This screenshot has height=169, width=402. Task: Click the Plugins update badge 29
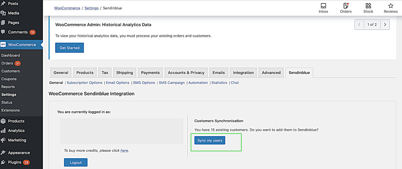point(26,162)
